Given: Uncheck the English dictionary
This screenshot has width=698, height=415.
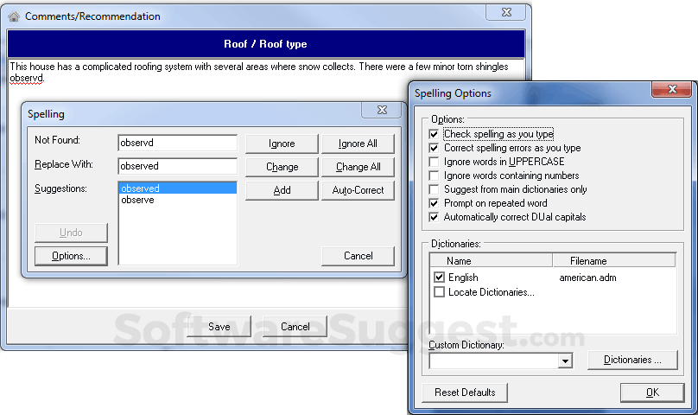Looking at the screenshot, I should (440, 278).
